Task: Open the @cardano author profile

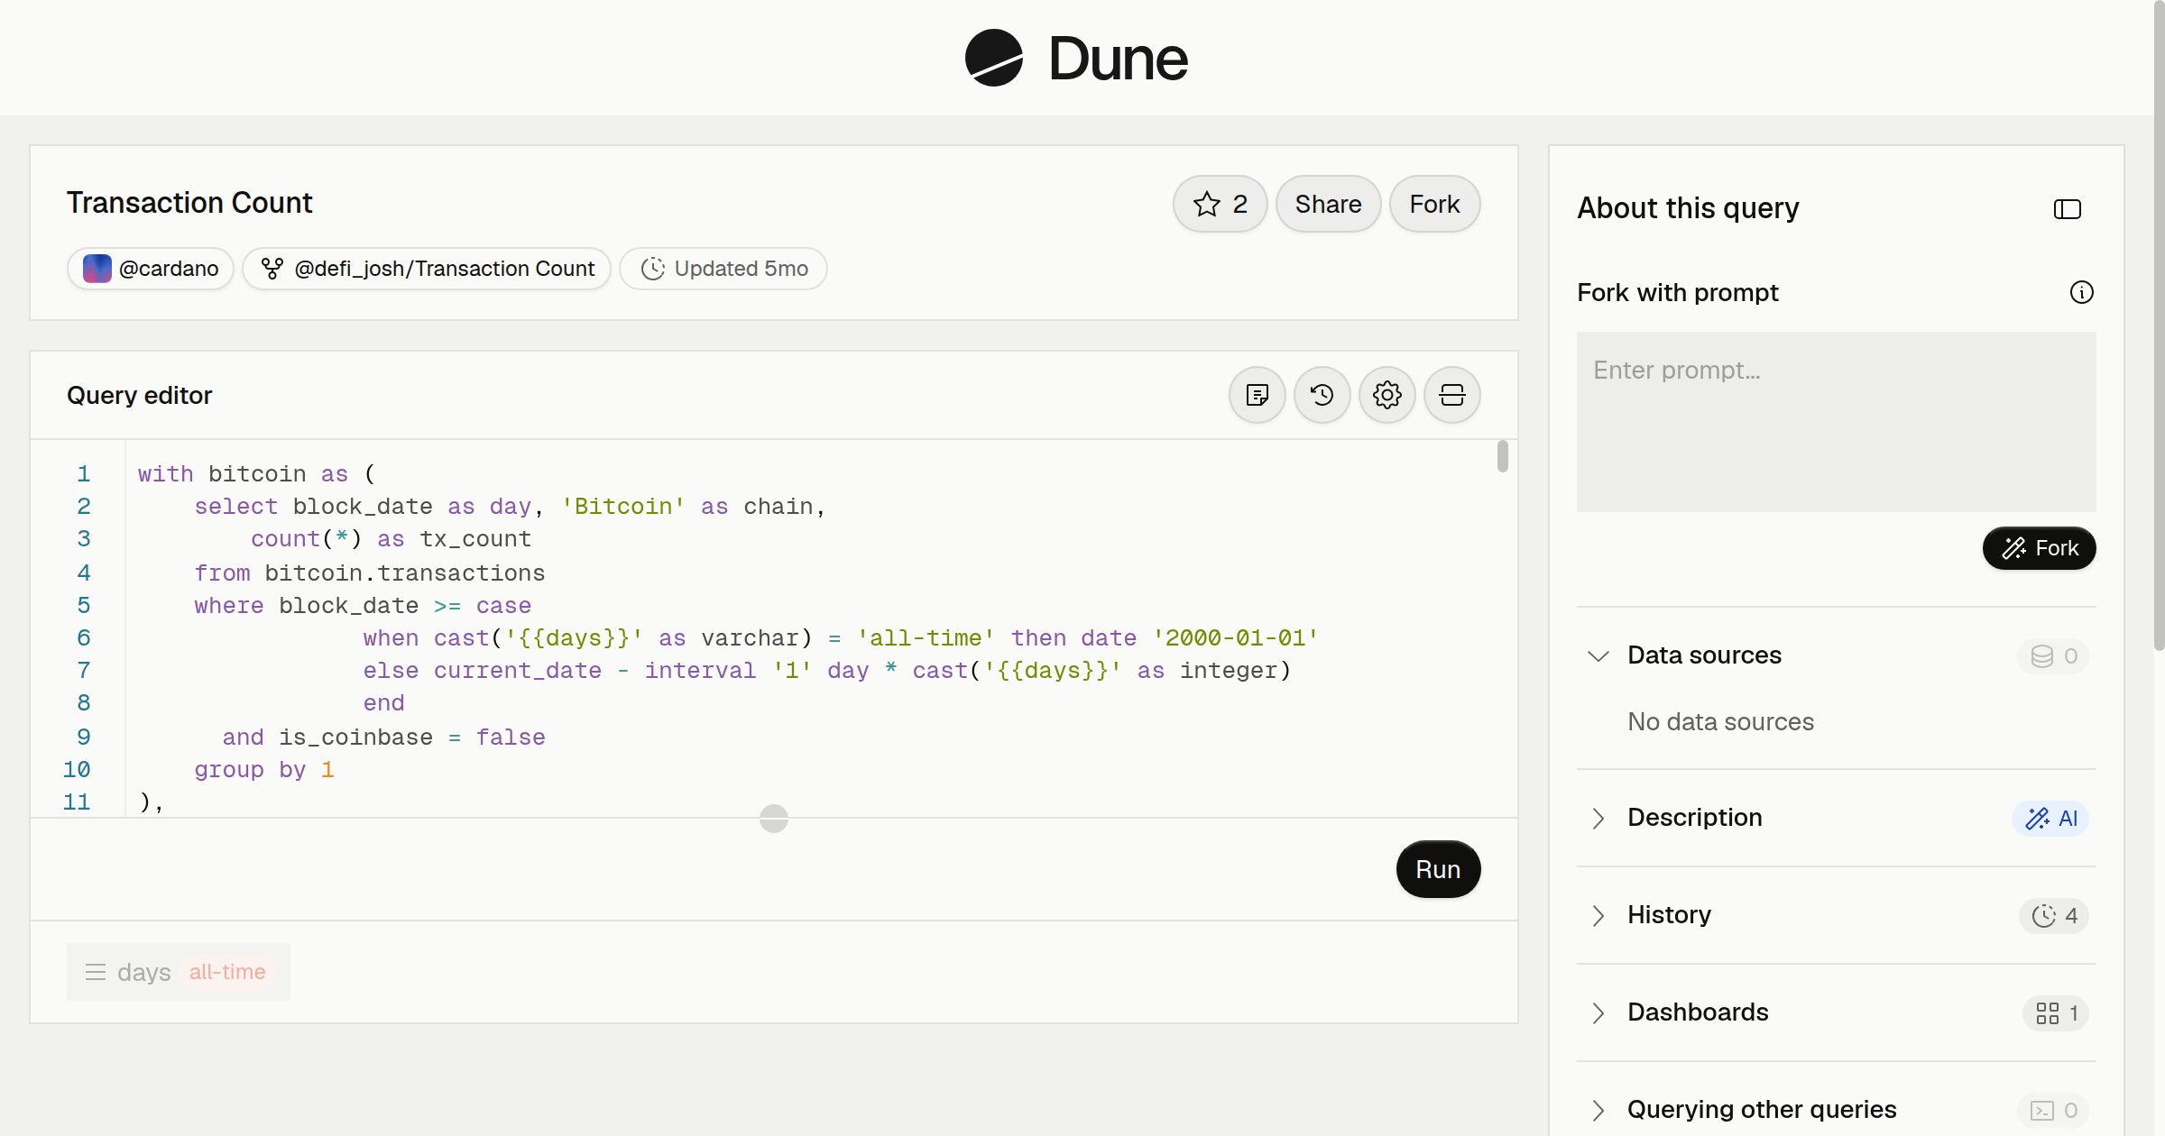Action: point(151,269)
